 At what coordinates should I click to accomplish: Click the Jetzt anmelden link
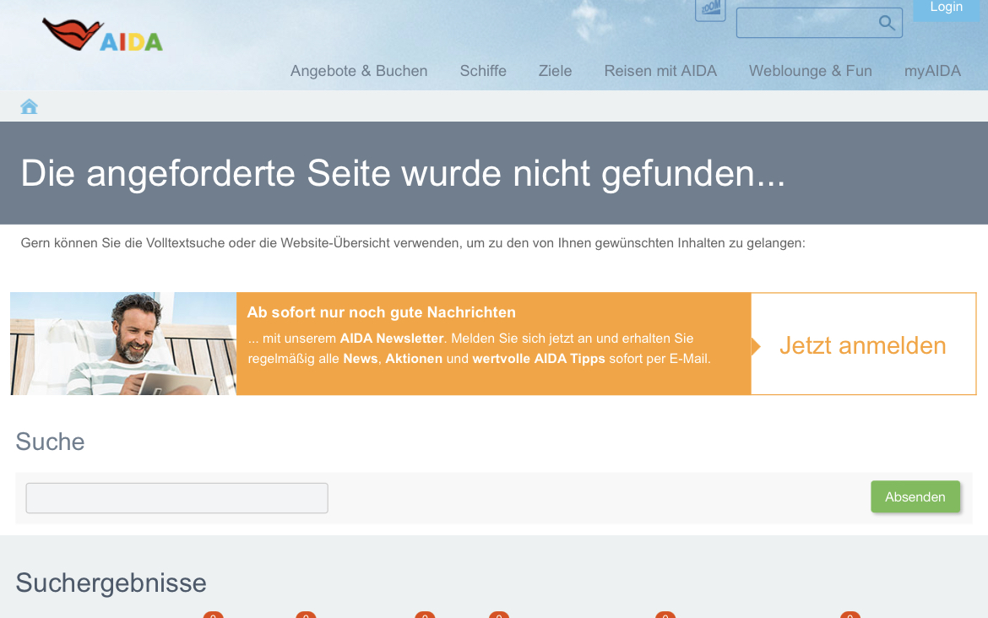[862, 345]
